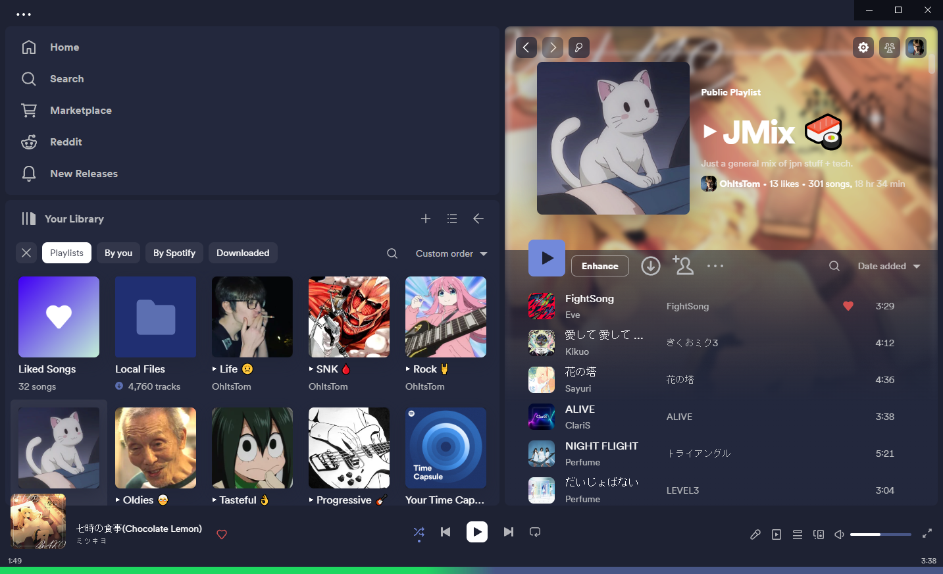Skip to the next track
Image resolution: width=943 pixels, height=574 pixels.
[509, 532]
